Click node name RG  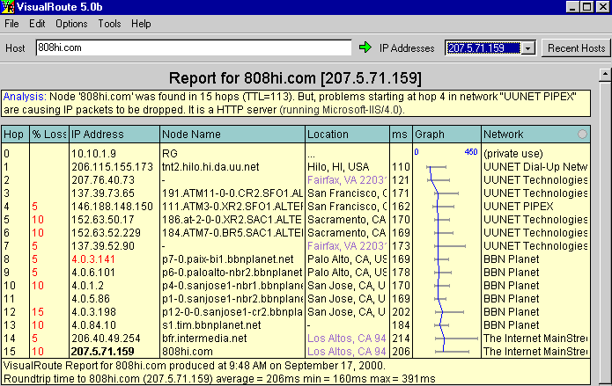(170, 154)
